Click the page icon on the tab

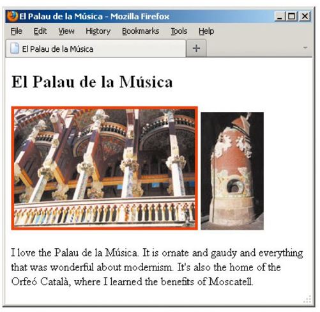[15, 49]
